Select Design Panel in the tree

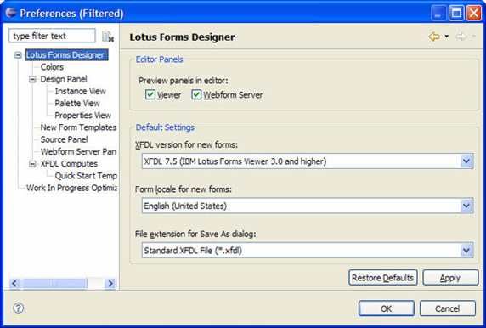pyautogui.click(x=64, y=79)
